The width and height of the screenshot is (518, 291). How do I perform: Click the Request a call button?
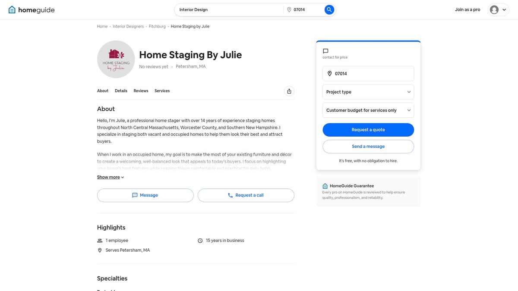tap(246, 195)
